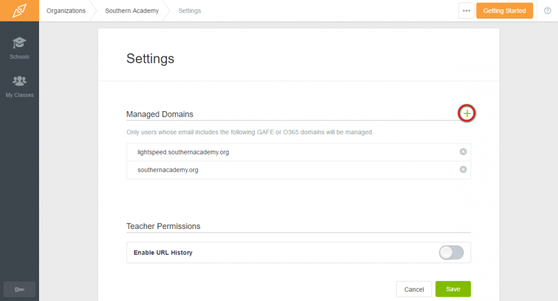Open Southern Academy breadcrumb
Viewport: 558px width, 301px height.
[x=131, y=11]
